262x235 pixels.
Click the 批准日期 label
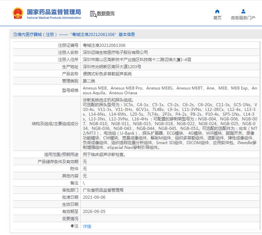[70, 197]
